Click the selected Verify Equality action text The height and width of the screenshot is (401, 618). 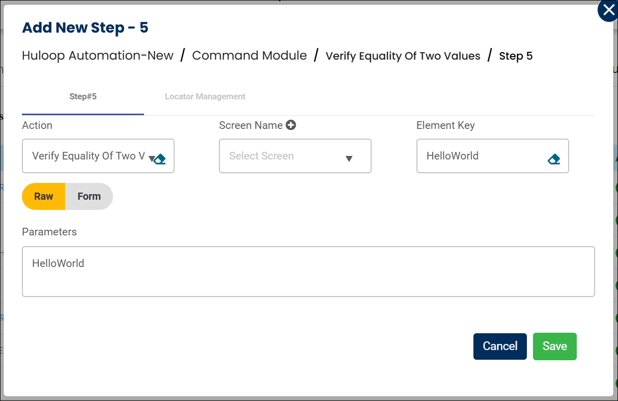[x=88, y=156]
